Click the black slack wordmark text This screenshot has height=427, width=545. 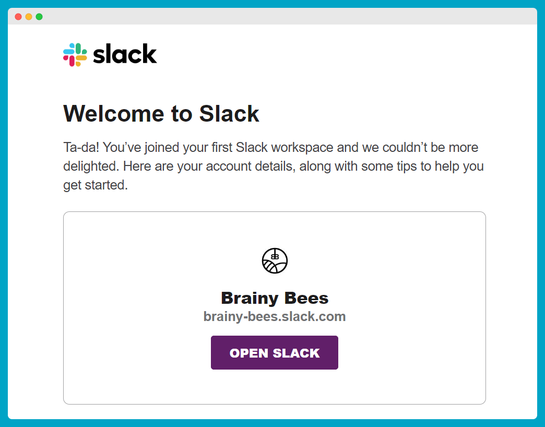tap(125, 54)
